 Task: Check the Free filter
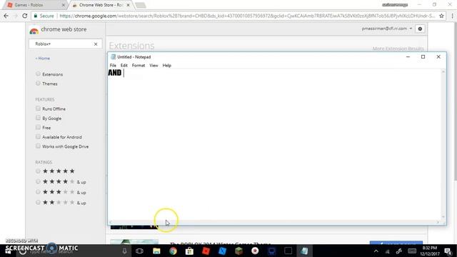pos(38,127)
